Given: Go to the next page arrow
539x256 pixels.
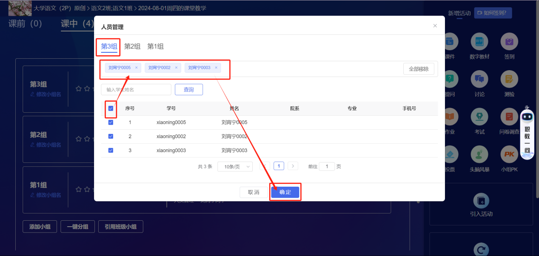Looking at the screenshot, I should pyautogui.click(x=293, y=166).
